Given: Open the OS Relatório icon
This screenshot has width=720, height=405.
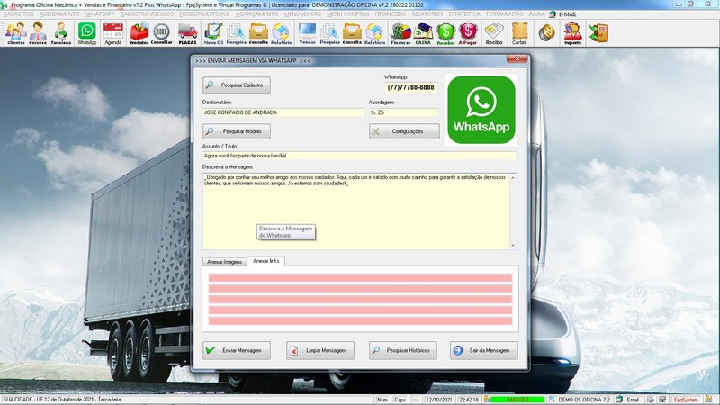Looking at the screenshot, I should coord(281,33).
